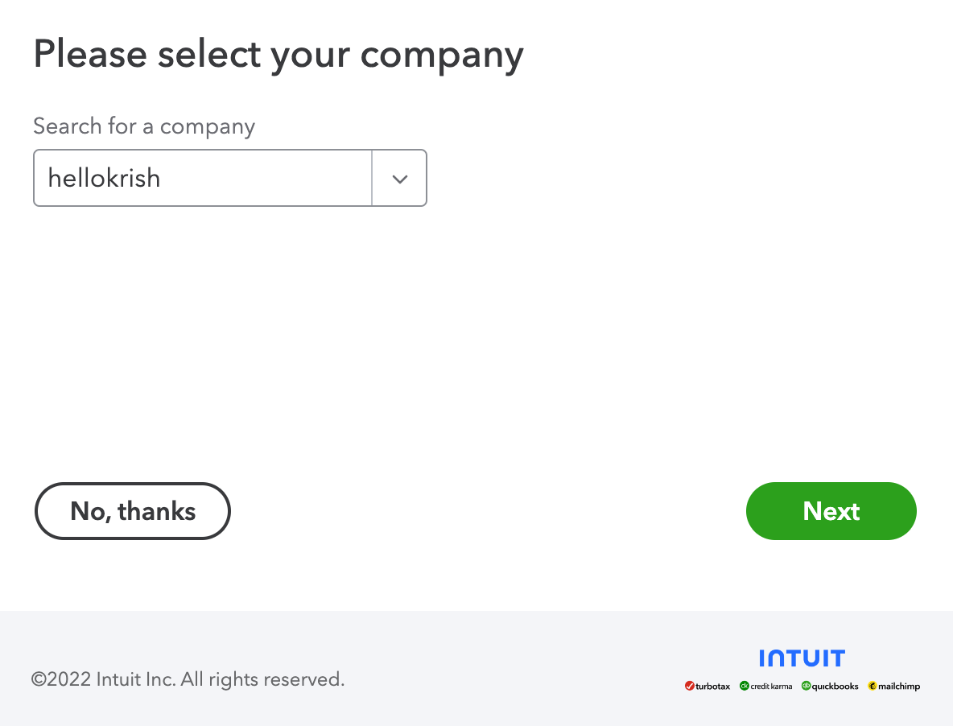Select the mailchimp wordmark in footer

point(900,687)
